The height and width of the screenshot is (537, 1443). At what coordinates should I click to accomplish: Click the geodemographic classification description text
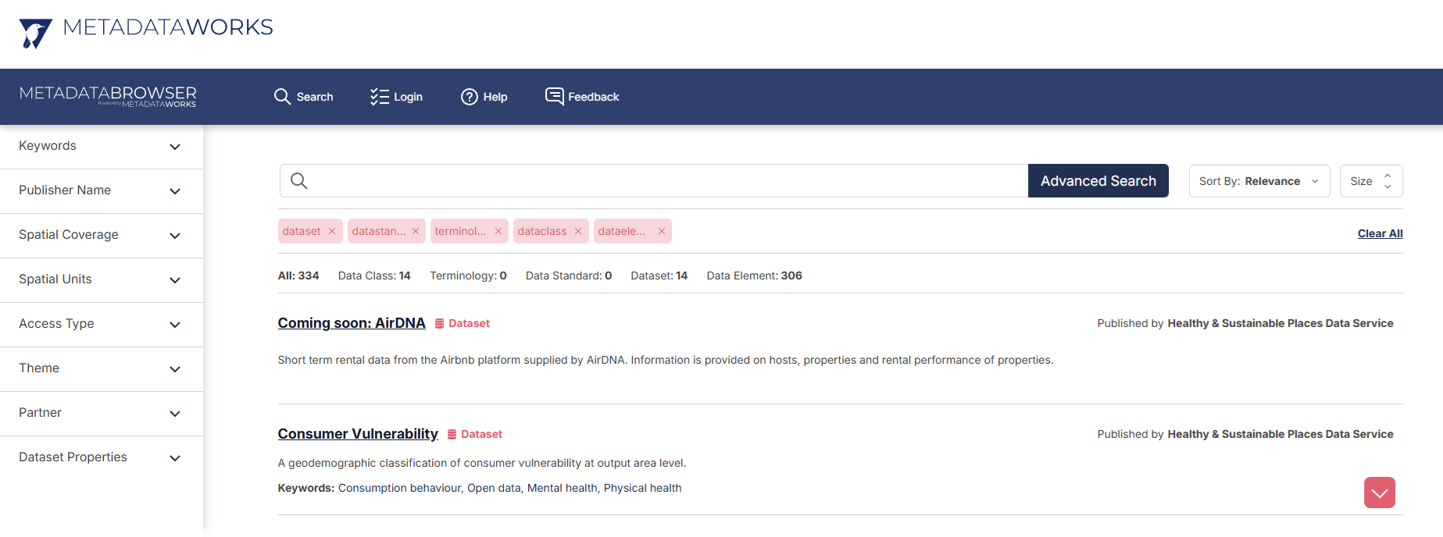[x=482, y=463]
